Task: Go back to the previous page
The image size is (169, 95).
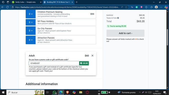Action: pyautogui.click(x=3, y=7)
